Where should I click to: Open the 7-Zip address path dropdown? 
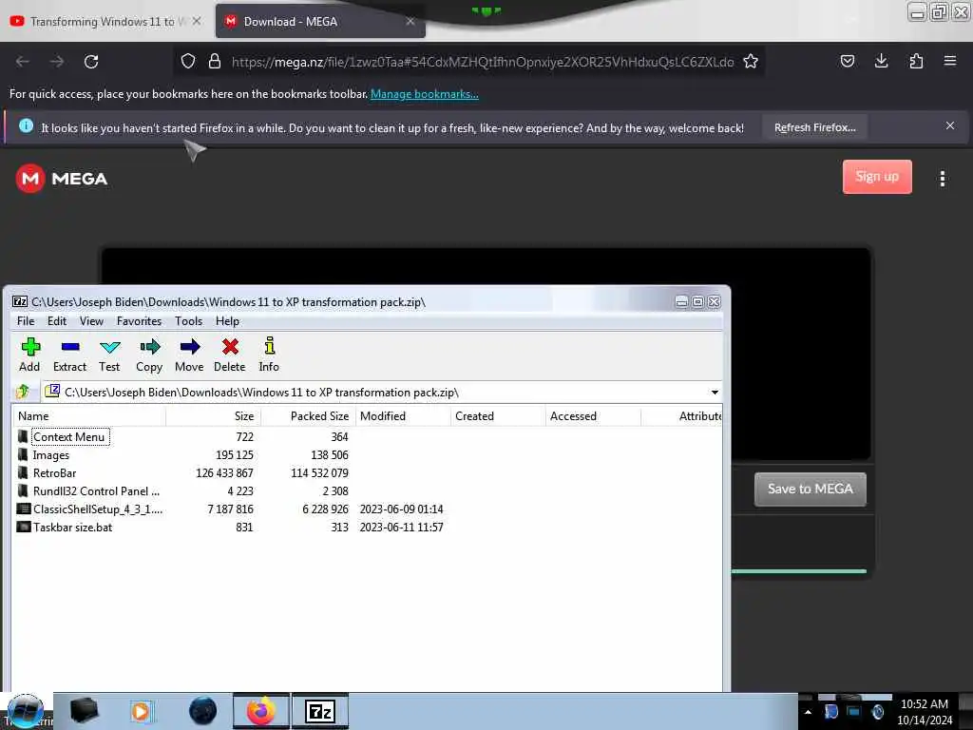coord(715,393)
